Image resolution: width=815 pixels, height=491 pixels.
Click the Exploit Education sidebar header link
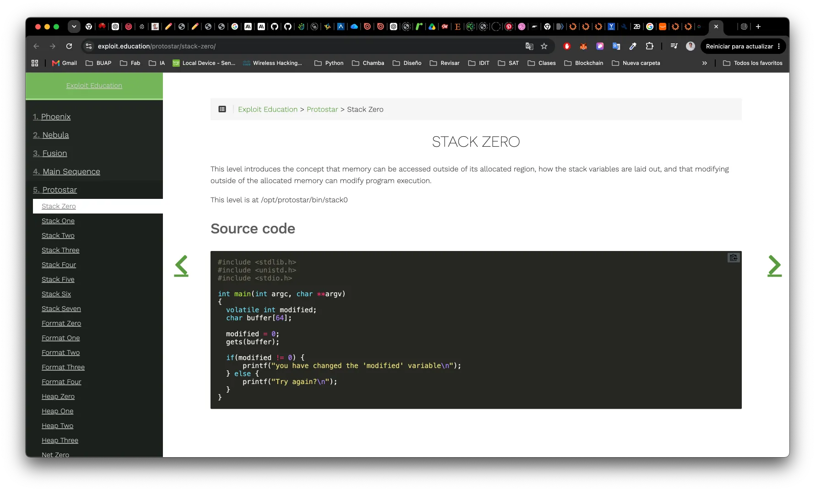[94, 85]
